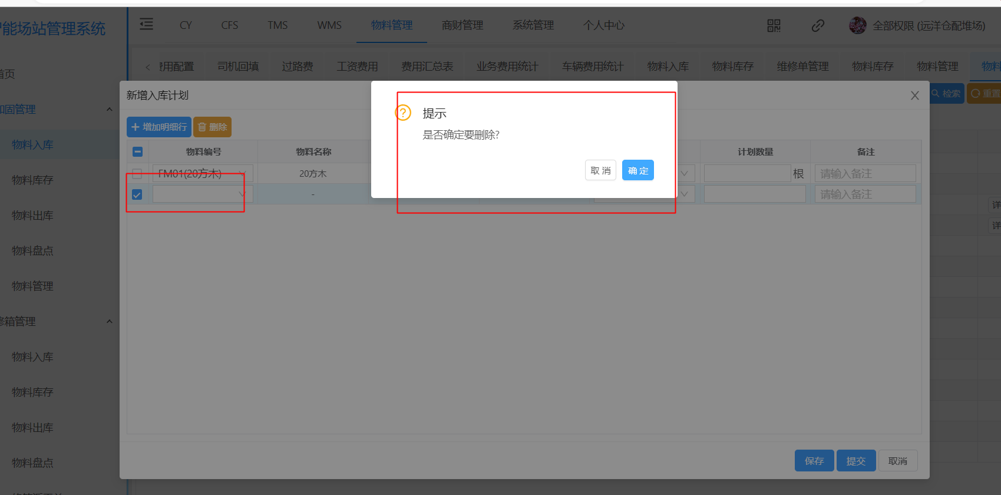Toggle the select-all header checkbox
Viewport: 1001px width, 495px height.
click(x=137, y=152)
